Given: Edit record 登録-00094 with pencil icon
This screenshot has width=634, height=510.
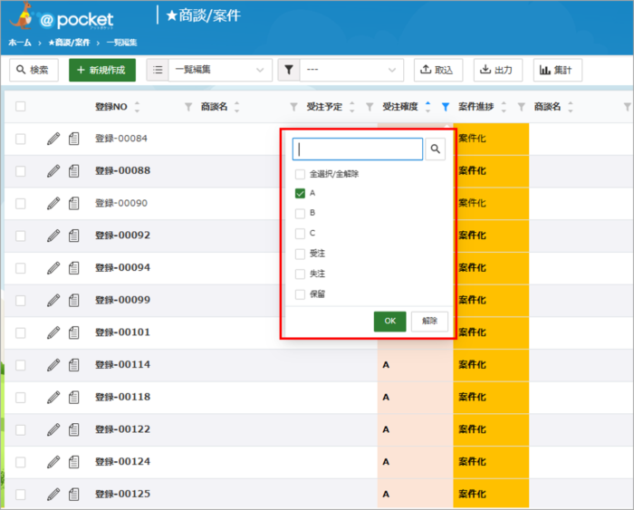Looking at the screenshot, I should point(53,268).
